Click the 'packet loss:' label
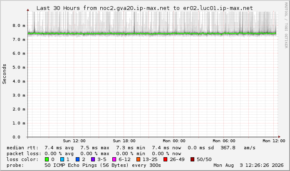290x171 pixels. coord(24,153)
